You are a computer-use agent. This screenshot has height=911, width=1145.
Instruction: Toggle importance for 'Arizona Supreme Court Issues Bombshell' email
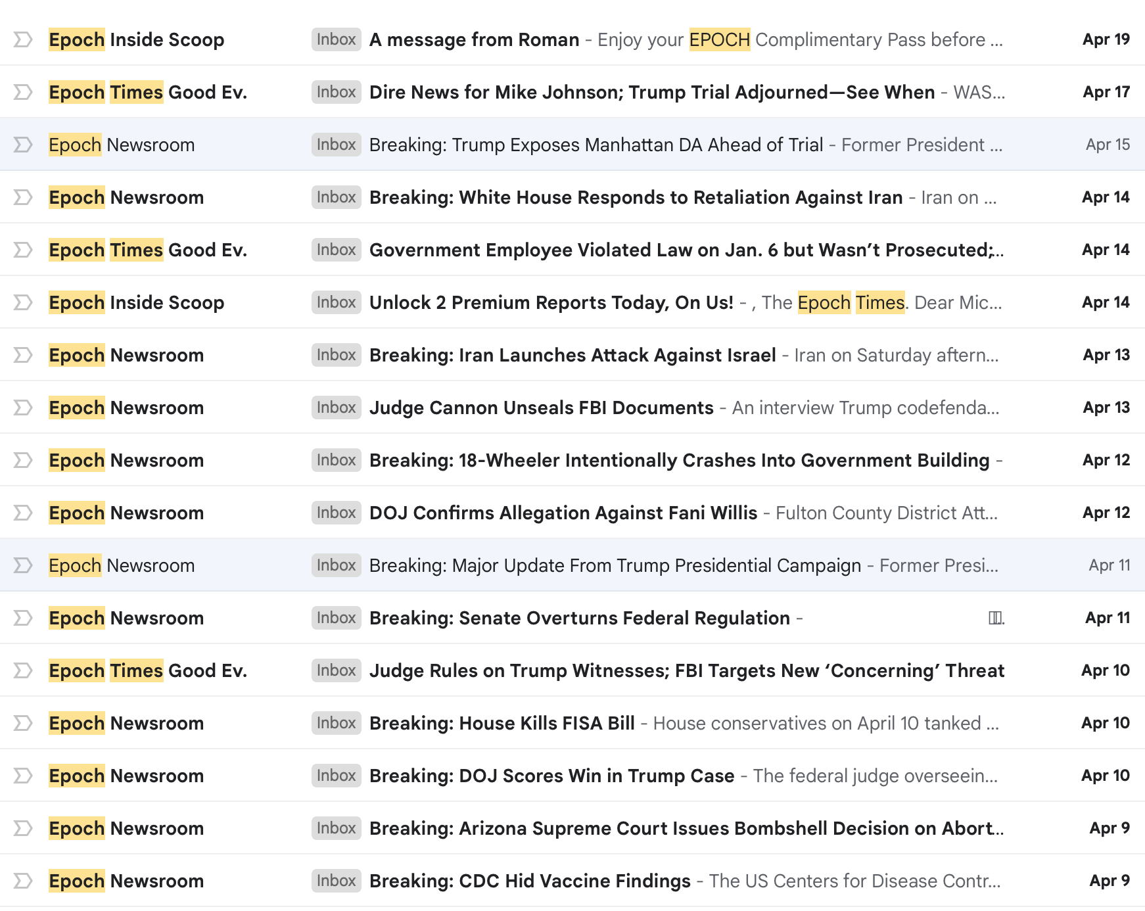pyautogui.click(x=23, y=828)
